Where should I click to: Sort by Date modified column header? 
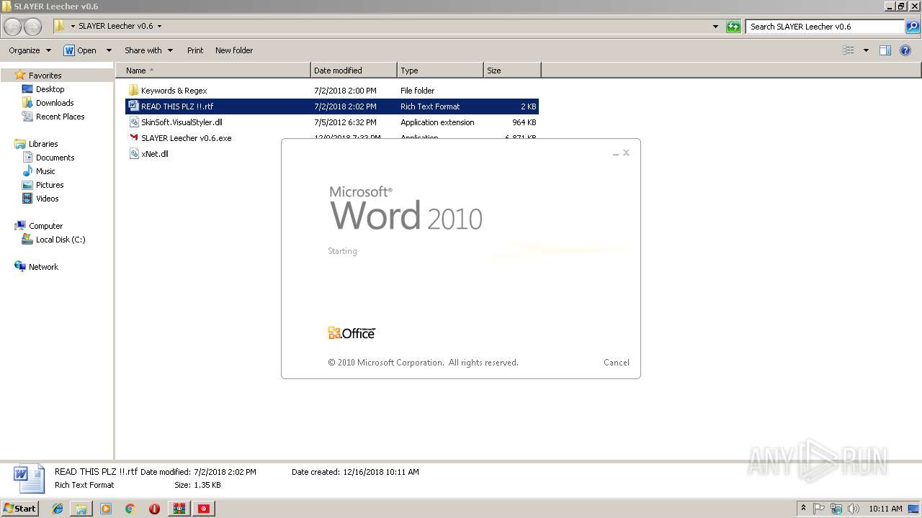(354, 71)
